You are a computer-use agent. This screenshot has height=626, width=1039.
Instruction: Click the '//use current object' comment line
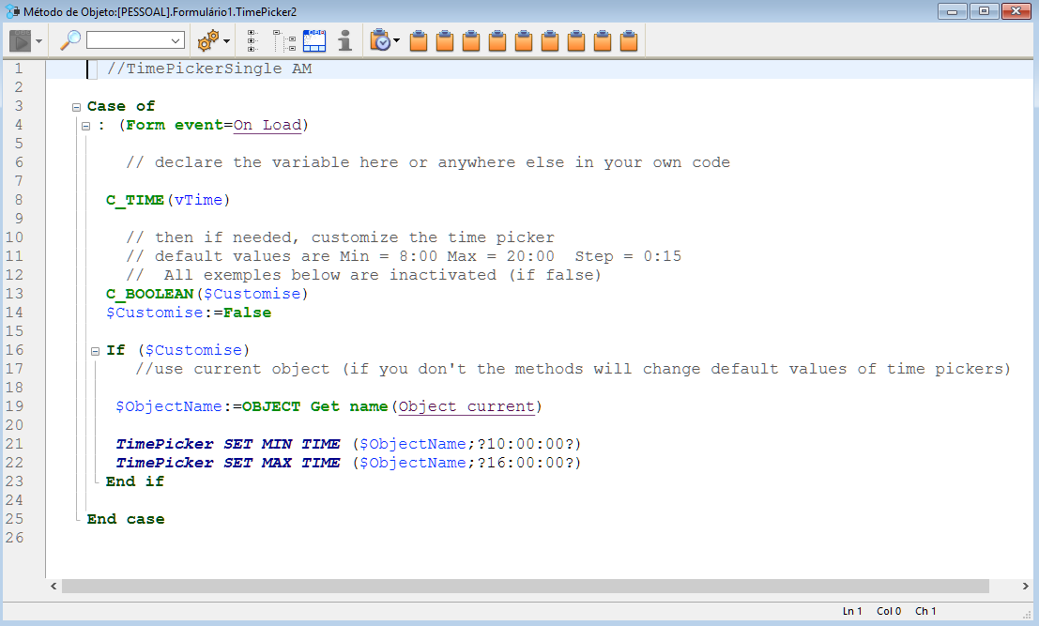573,369
